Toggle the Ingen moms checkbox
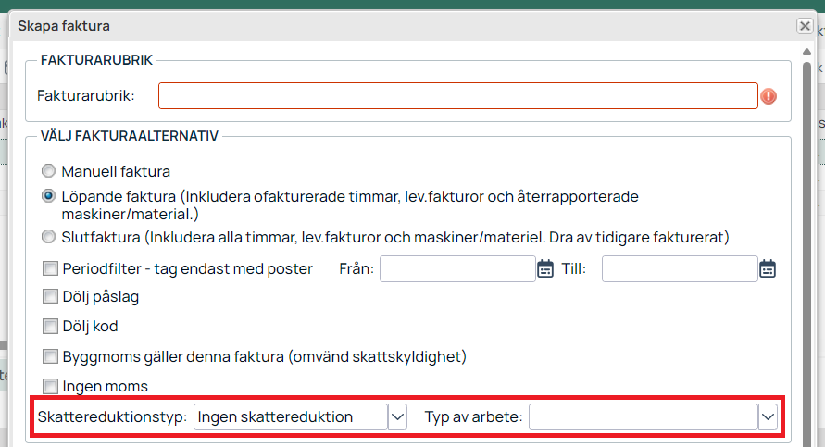 (x=50, y=387)
